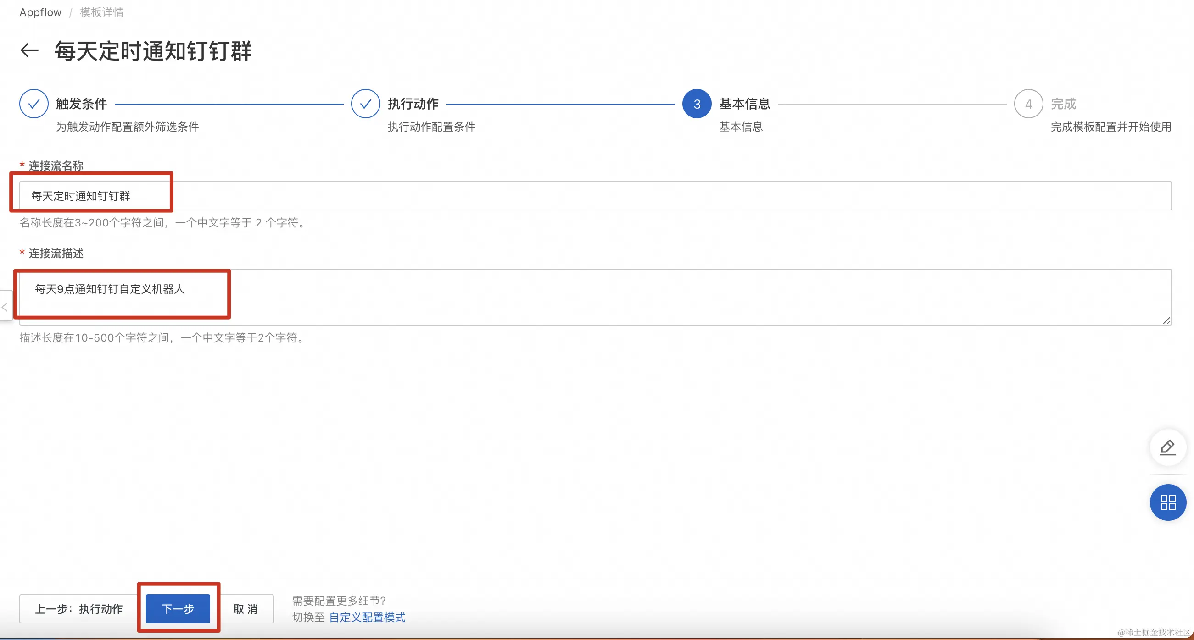Viewport: 1194px width, 640px height.
Task: Select the 执行动作 step label
Action: click(x=413, y=104)
